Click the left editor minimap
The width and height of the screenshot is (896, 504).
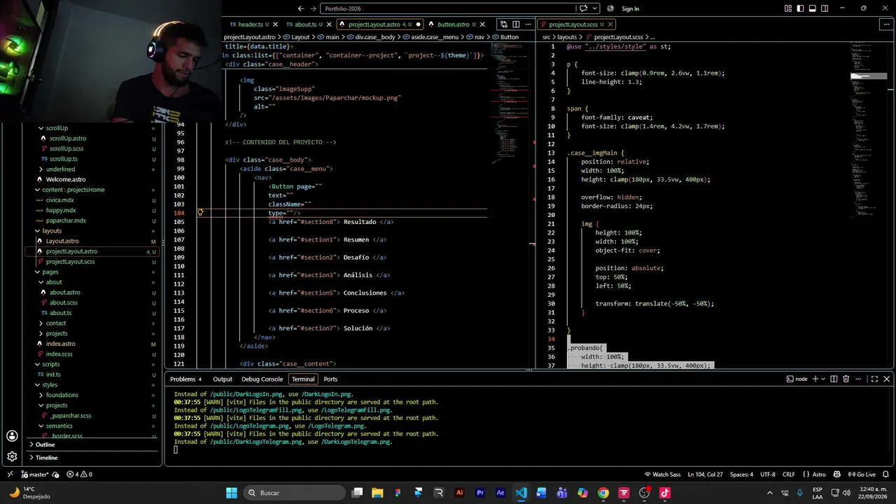pyautogui.click(x=510, y=105)
